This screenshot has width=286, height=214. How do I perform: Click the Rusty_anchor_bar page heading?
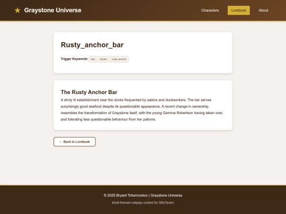(x=92, y=45)
